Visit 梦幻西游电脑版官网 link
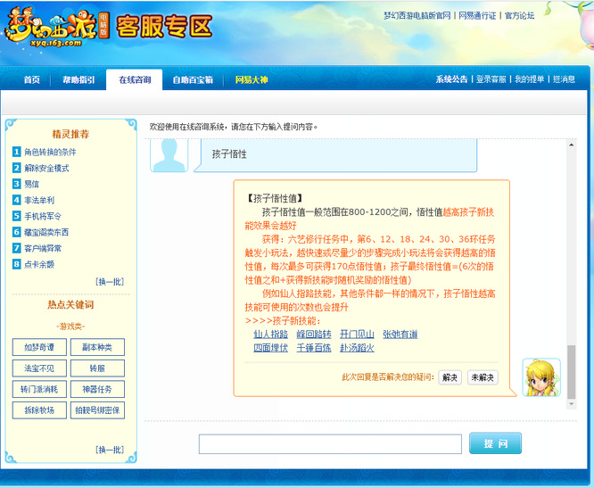594x488 pixels. pos(417,15)
